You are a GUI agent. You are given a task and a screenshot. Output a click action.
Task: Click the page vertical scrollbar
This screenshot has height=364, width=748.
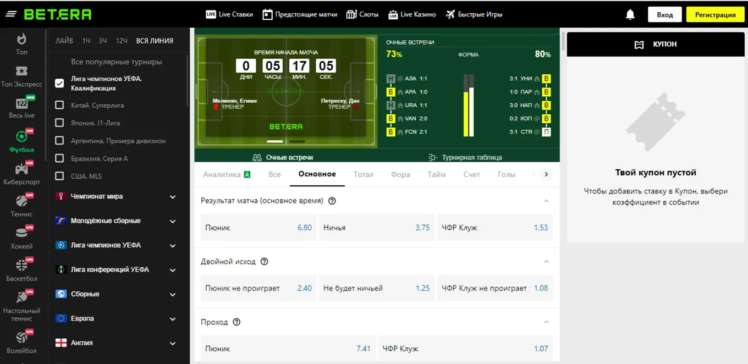click(x=563, y=41)
